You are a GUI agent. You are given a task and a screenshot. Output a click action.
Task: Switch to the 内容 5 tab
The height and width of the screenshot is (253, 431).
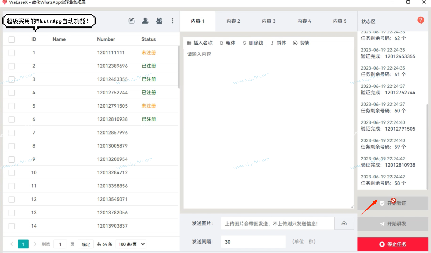pyautogui.click(x=340, y=21)
